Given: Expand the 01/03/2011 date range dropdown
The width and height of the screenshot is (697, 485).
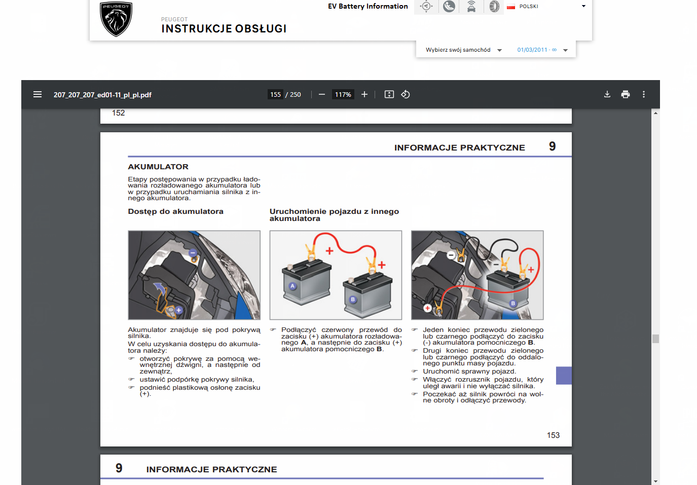Looking at the screenshot, I should click(x=542, y=50).
